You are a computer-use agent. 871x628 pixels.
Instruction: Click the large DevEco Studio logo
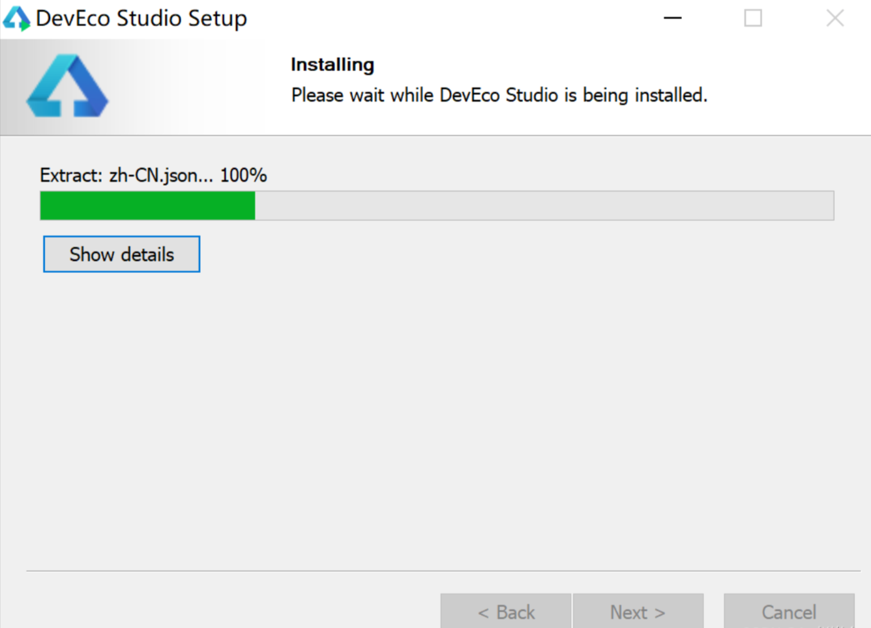click(x=67, y=86)
